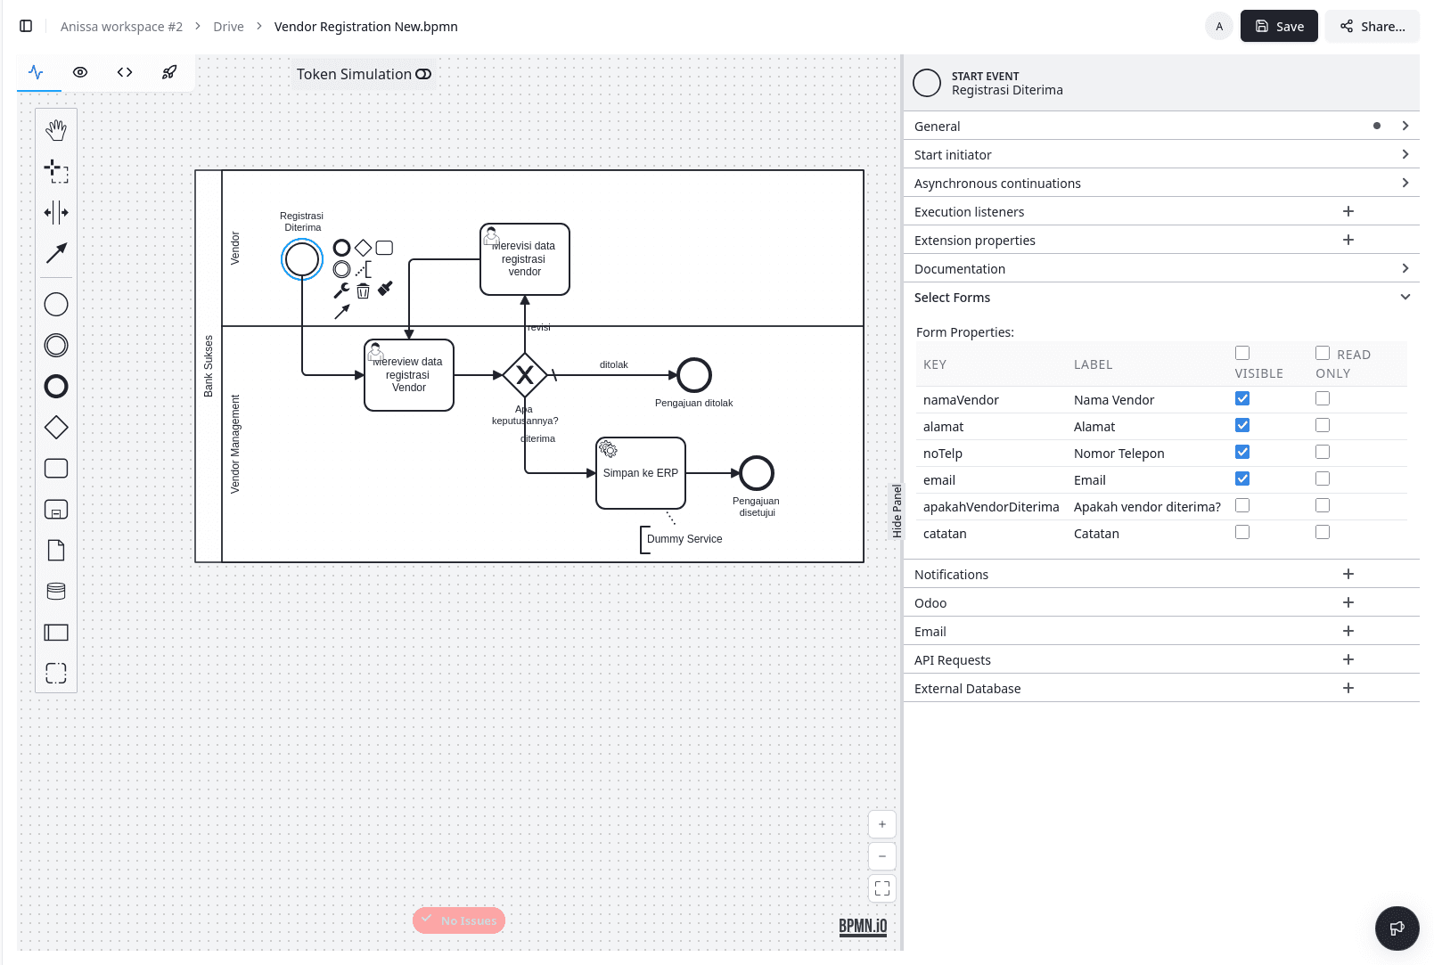Click the Save button
Screen dimensions: 1434x965
1278,27
